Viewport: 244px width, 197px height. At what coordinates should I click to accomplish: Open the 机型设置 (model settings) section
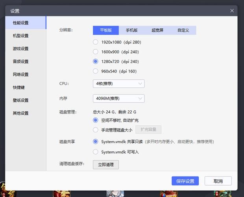click(x=20, y=36)
